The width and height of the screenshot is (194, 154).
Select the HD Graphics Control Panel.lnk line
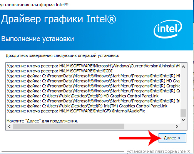tap(83, 96)
